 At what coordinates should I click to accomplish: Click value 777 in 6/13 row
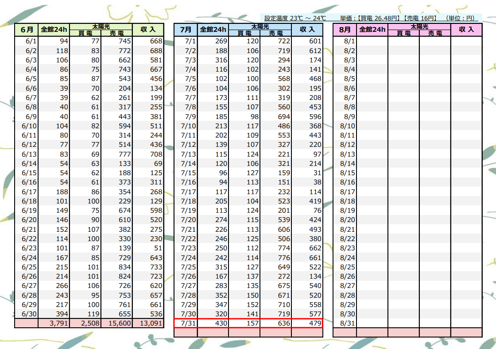[x=116, y=154]
